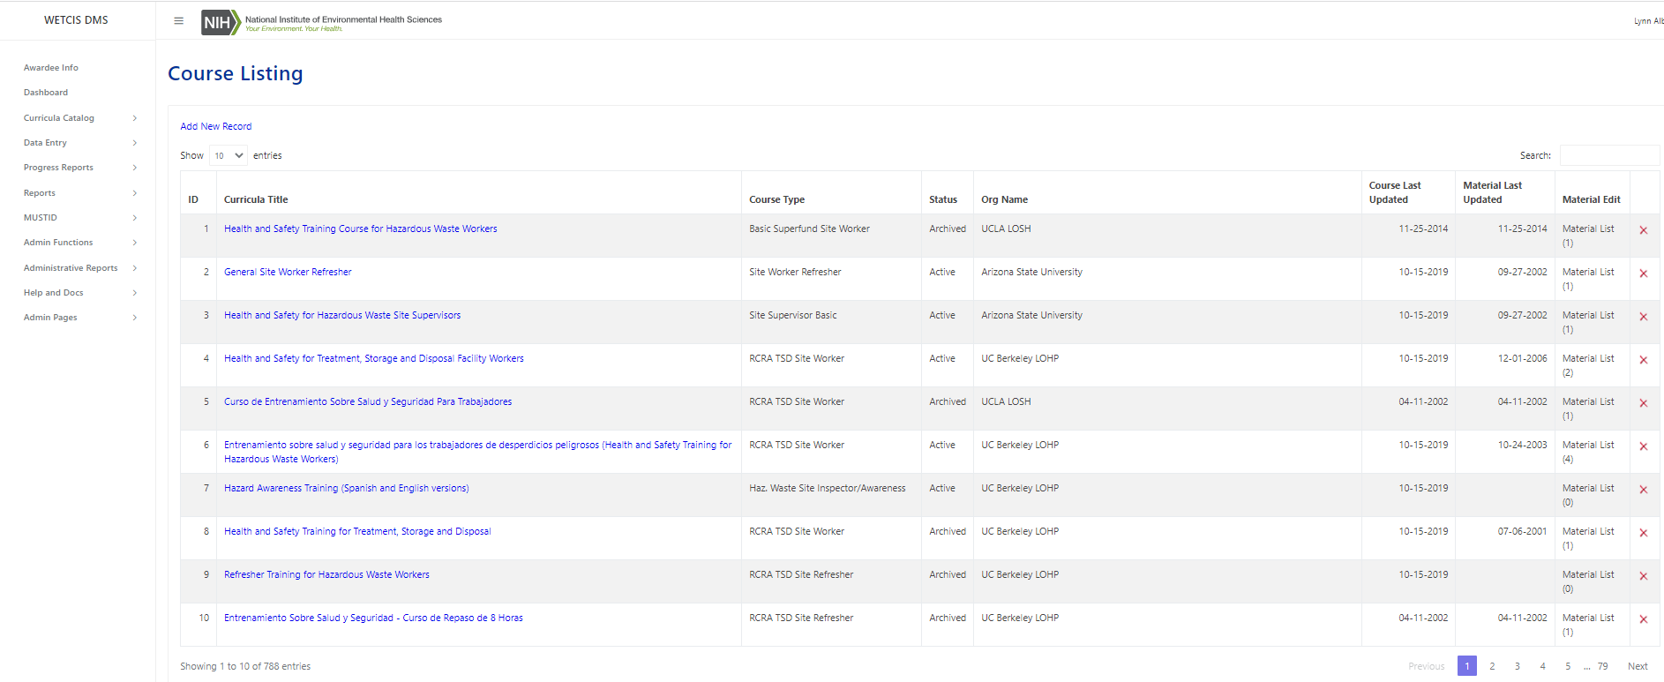This screenshot has width=1664, height=682.
Task: Delete course record ID 10
Action: (1643, 619)
